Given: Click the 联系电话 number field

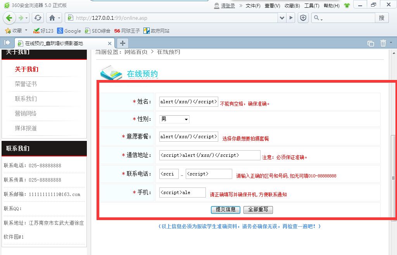Looking at the screenshot, I should [x=209, y=174].
